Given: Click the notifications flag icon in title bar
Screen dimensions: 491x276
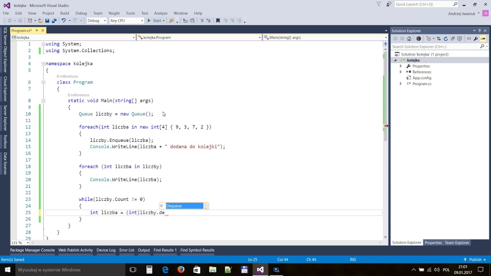Looking at the screenshot, I should click(379, 5).
